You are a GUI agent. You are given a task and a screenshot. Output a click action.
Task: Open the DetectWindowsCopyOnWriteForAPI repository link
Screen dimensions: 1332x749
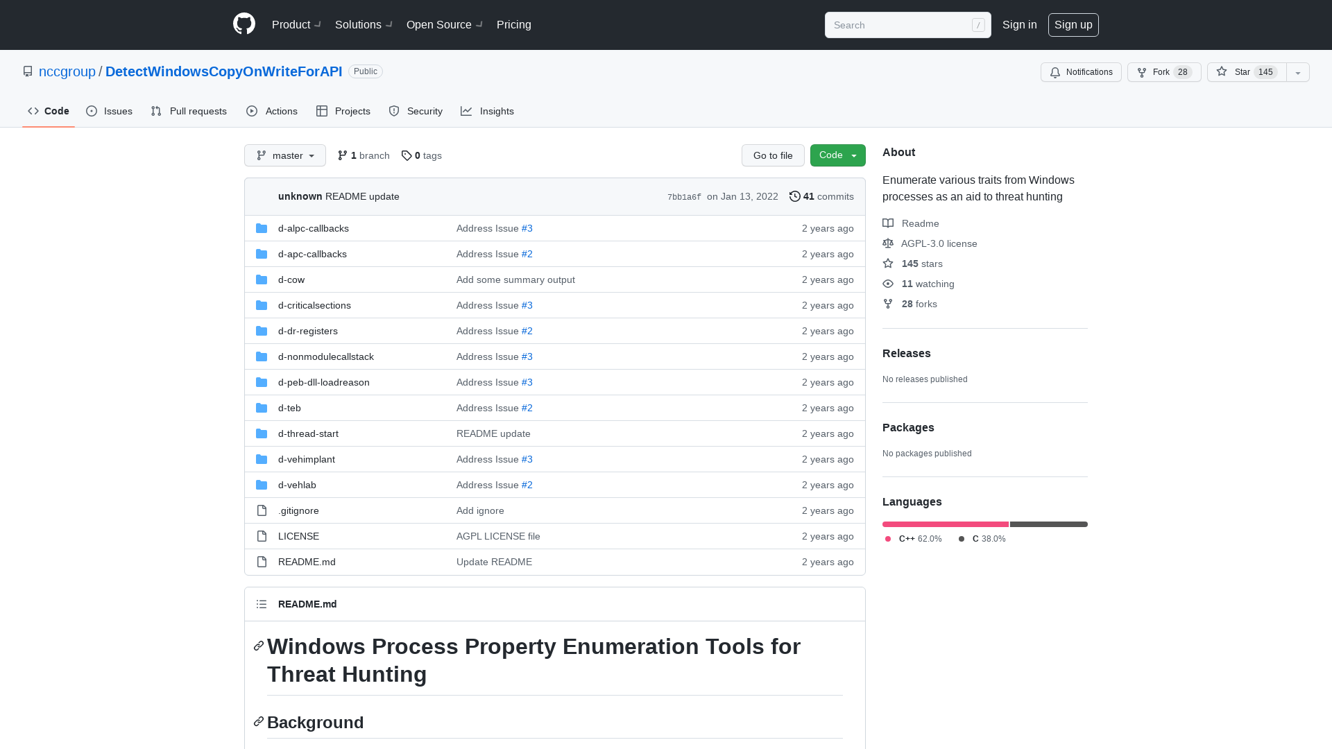[224, 71]
